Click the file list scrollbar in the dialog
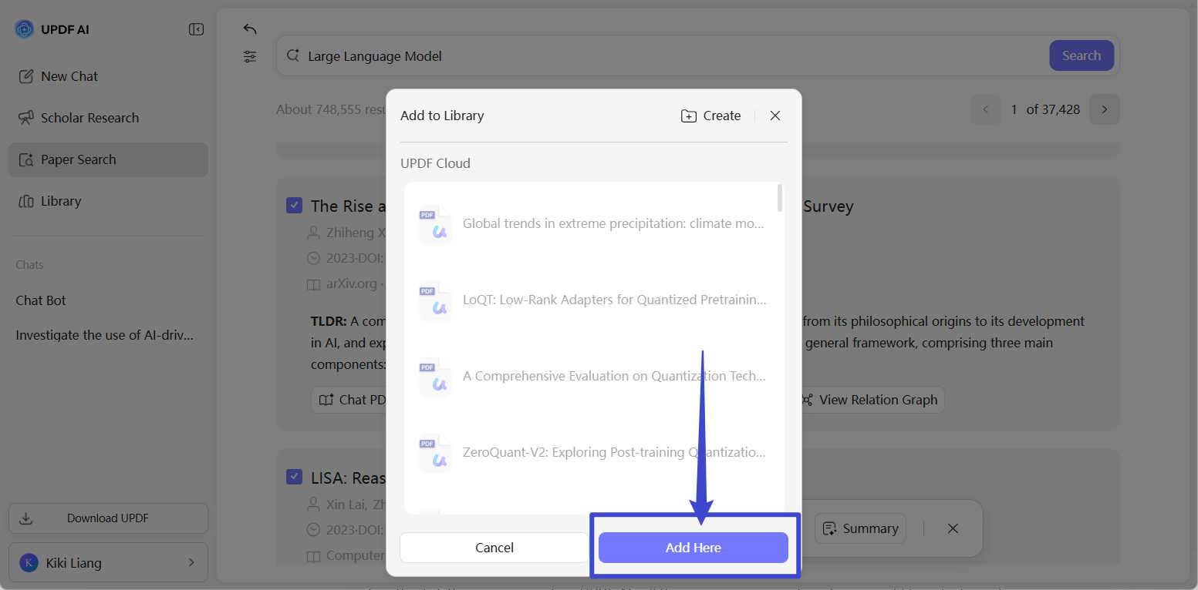1198x590 pixels. point(780,198)
